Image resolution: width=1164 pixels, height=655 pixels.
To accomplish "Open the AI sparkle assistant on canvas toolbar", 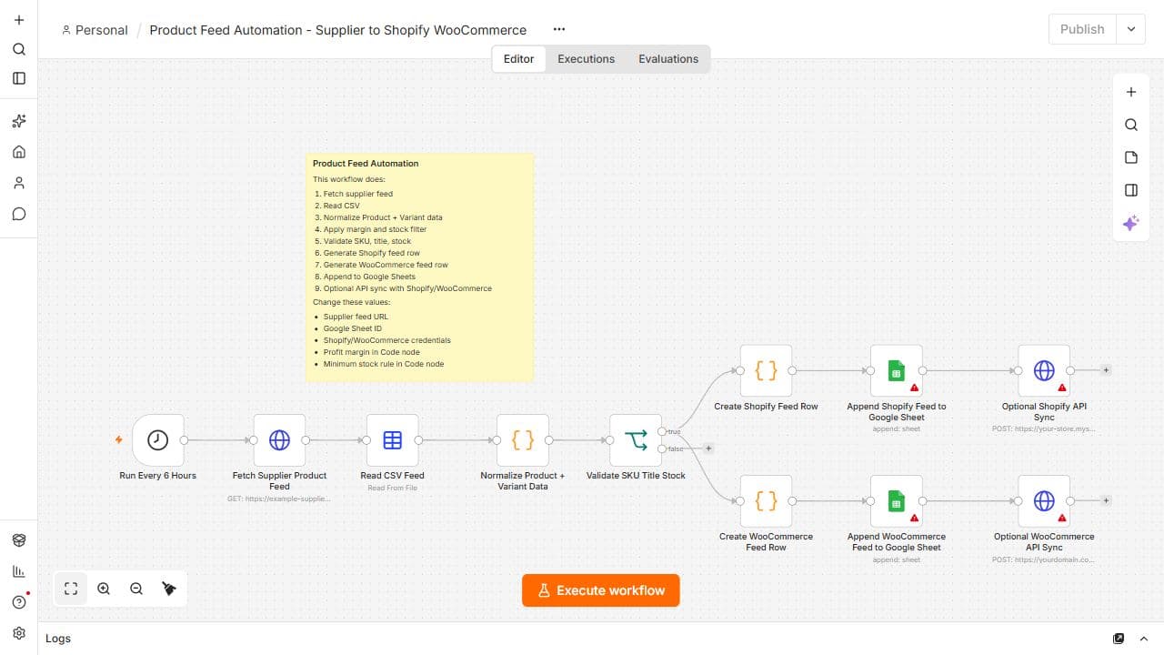I will 1131,223.
